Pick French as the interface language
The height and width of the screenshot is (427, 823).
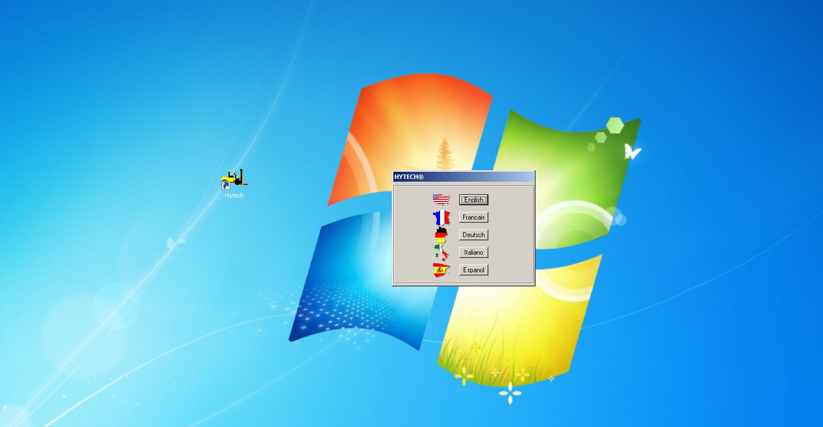click(474, 217)
